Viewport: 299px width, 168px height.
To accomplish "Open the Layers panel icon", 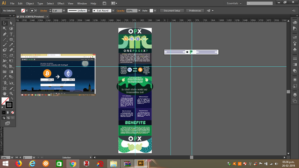I will click(295, 95).
